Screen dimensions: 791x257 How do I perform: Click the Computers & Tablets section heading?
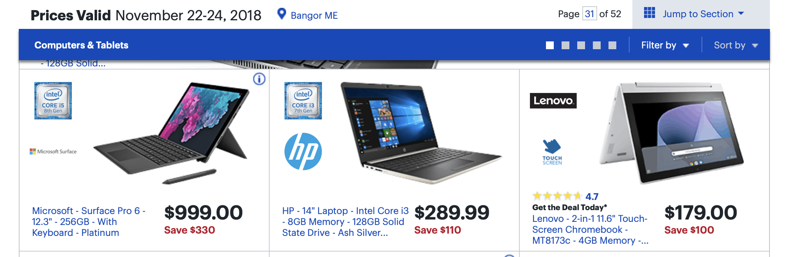[81, 45]
